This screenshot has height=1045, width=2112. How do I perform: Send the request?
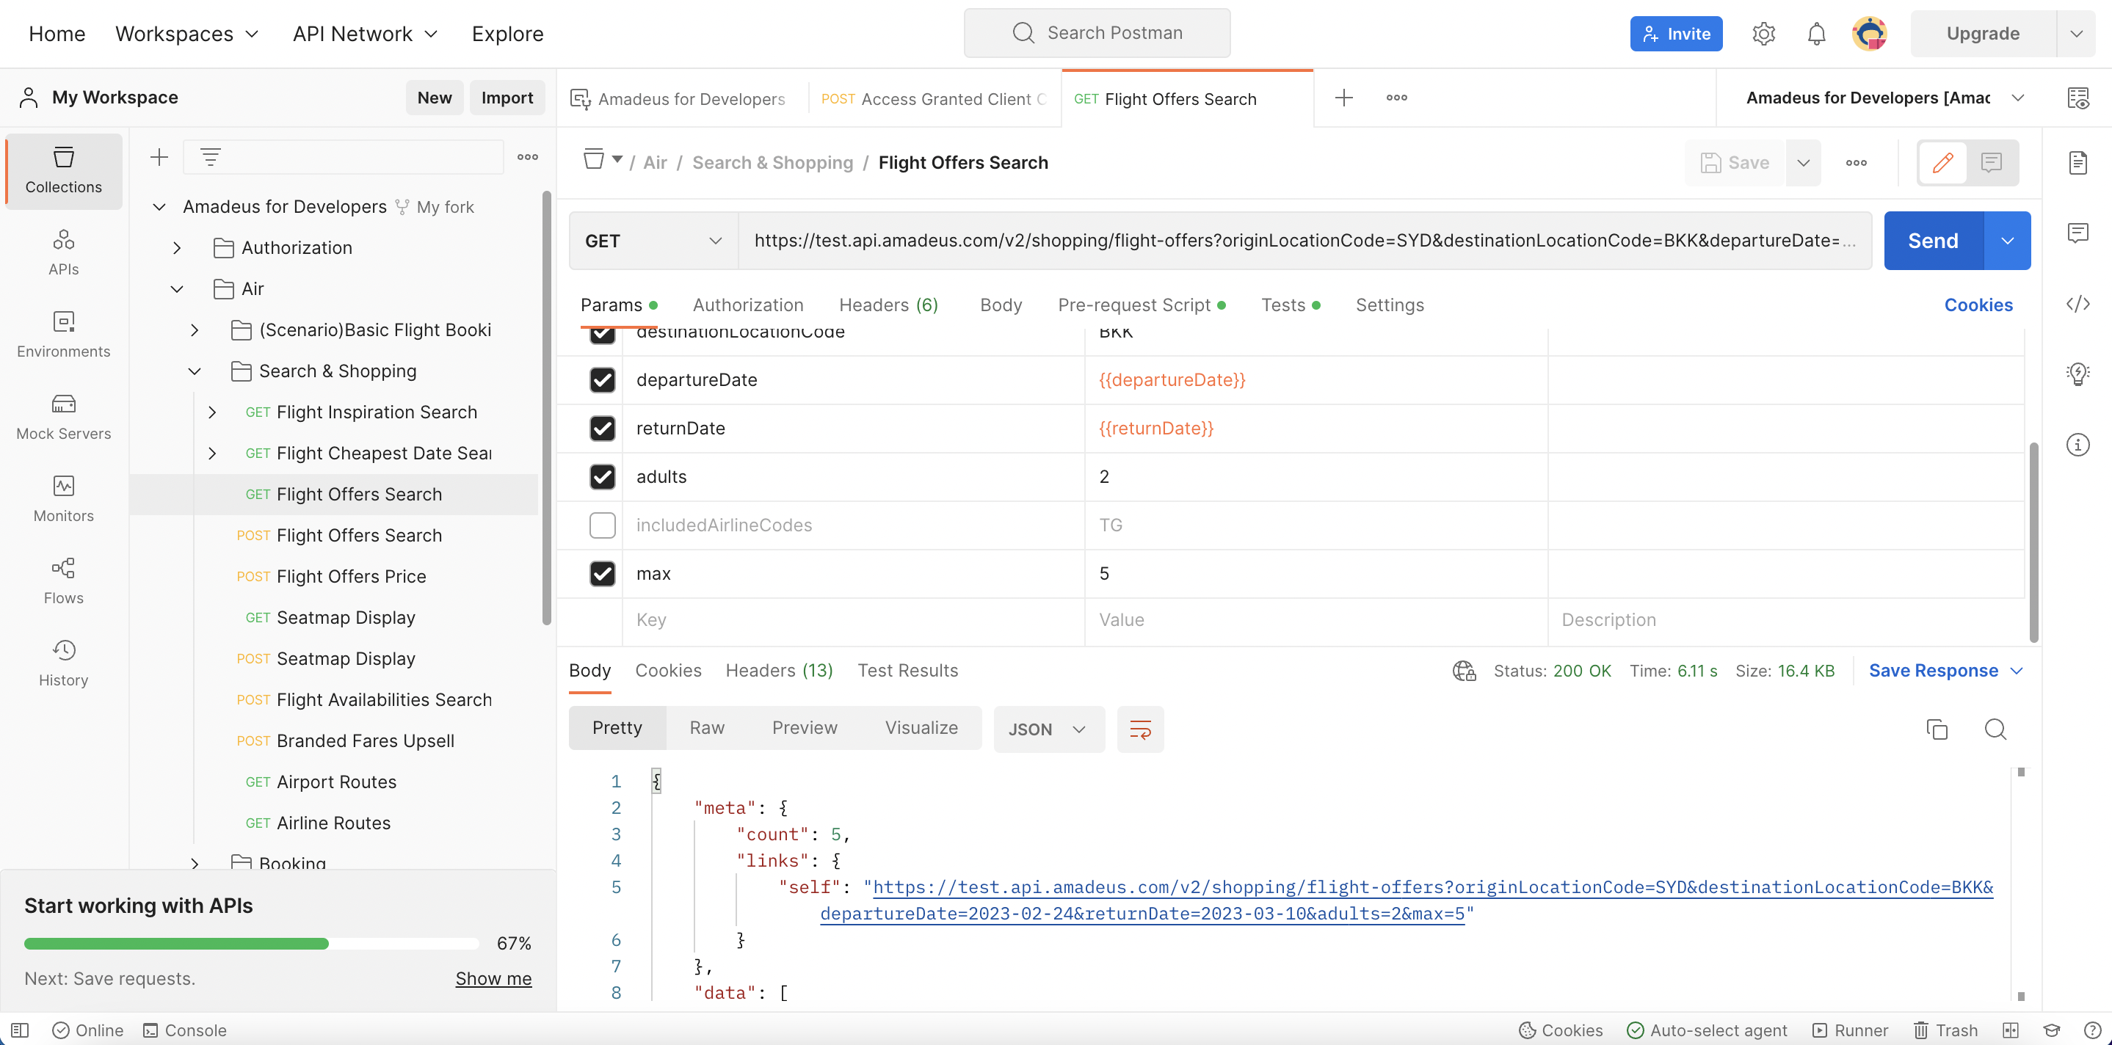[x=1932, y=240]
